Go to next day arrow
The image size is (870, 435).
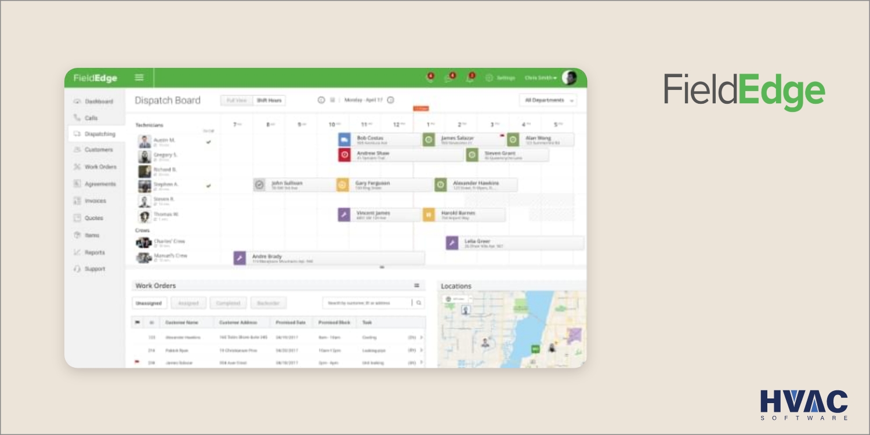click(x=390, y=100)
